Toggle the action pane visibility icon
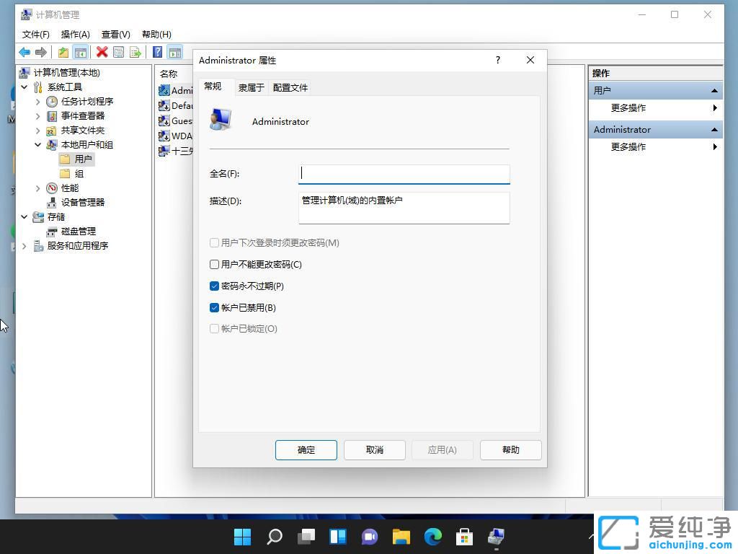Screen dimensions: 738x554 (176, 52)
